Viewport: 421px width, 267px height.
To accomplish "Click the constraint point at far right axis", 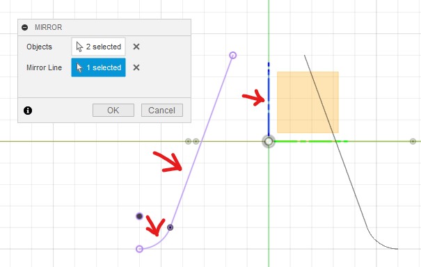I will point(413,141).
